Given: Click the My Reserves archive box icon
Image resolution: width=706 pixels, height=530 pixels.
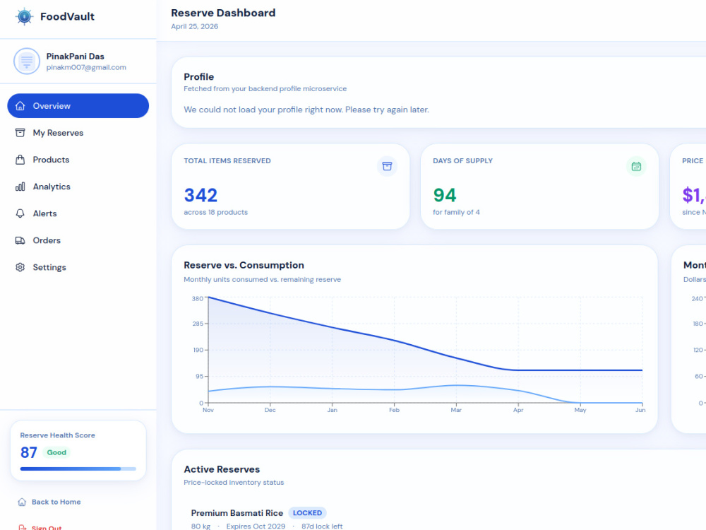Looking at the screenshot, I should pos(20,133).
